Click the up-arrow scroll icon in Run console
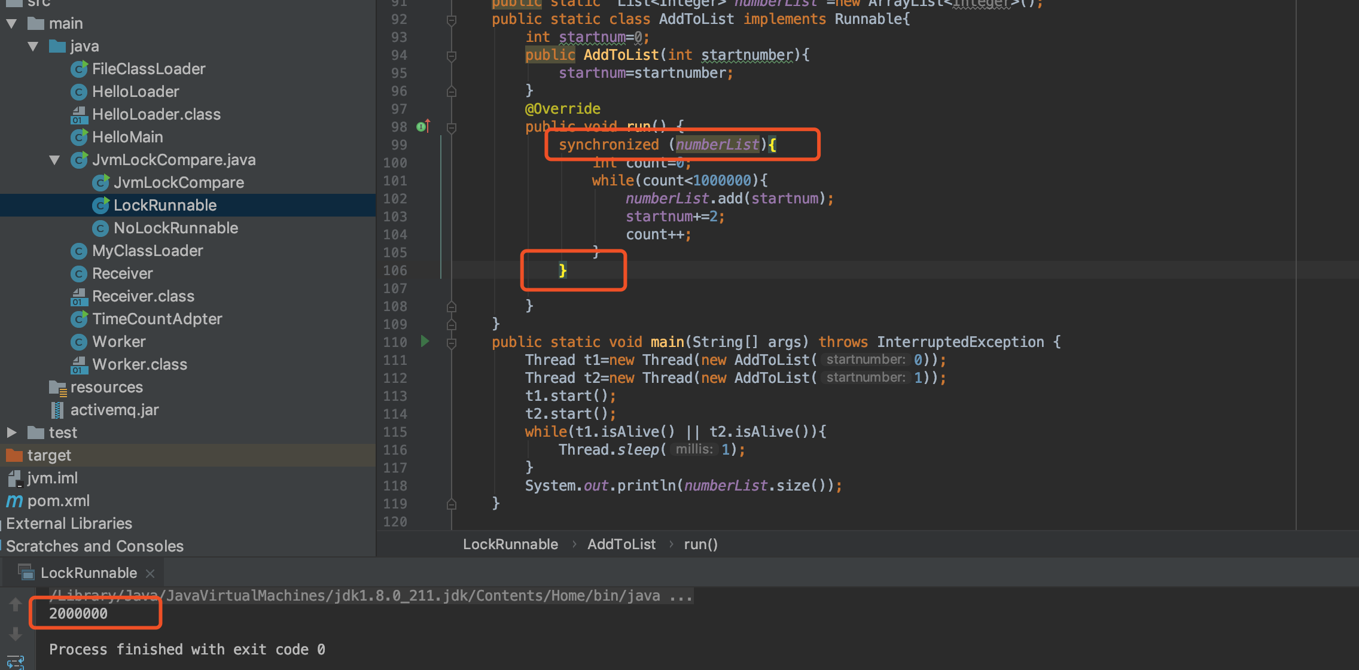This screenshot has width=1359, height=670. click(16, 605)
